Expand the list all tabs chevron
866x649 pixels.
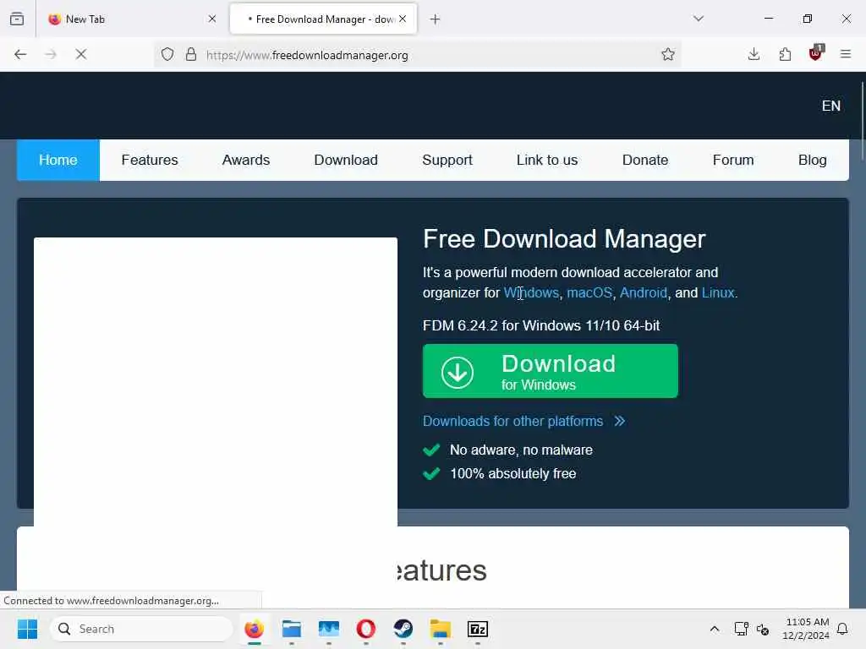[699, 19]
